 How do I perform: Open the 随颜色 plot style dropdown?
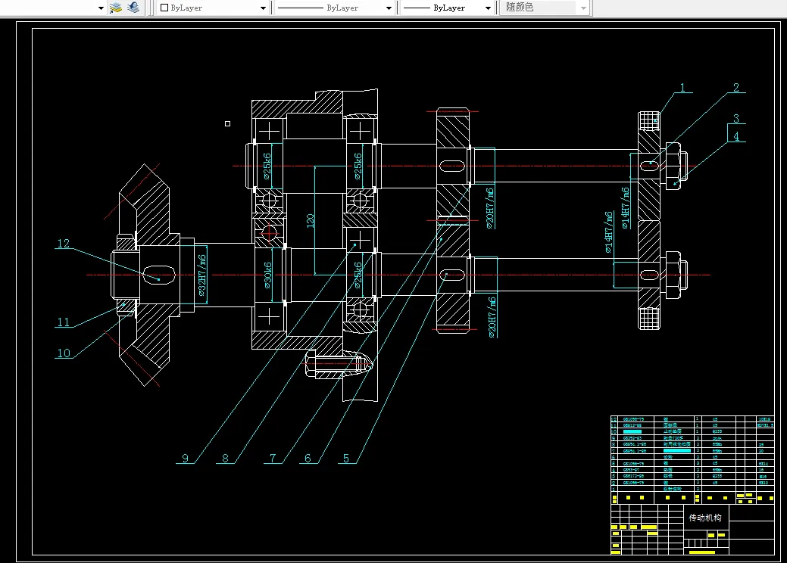tap(582, 8)
